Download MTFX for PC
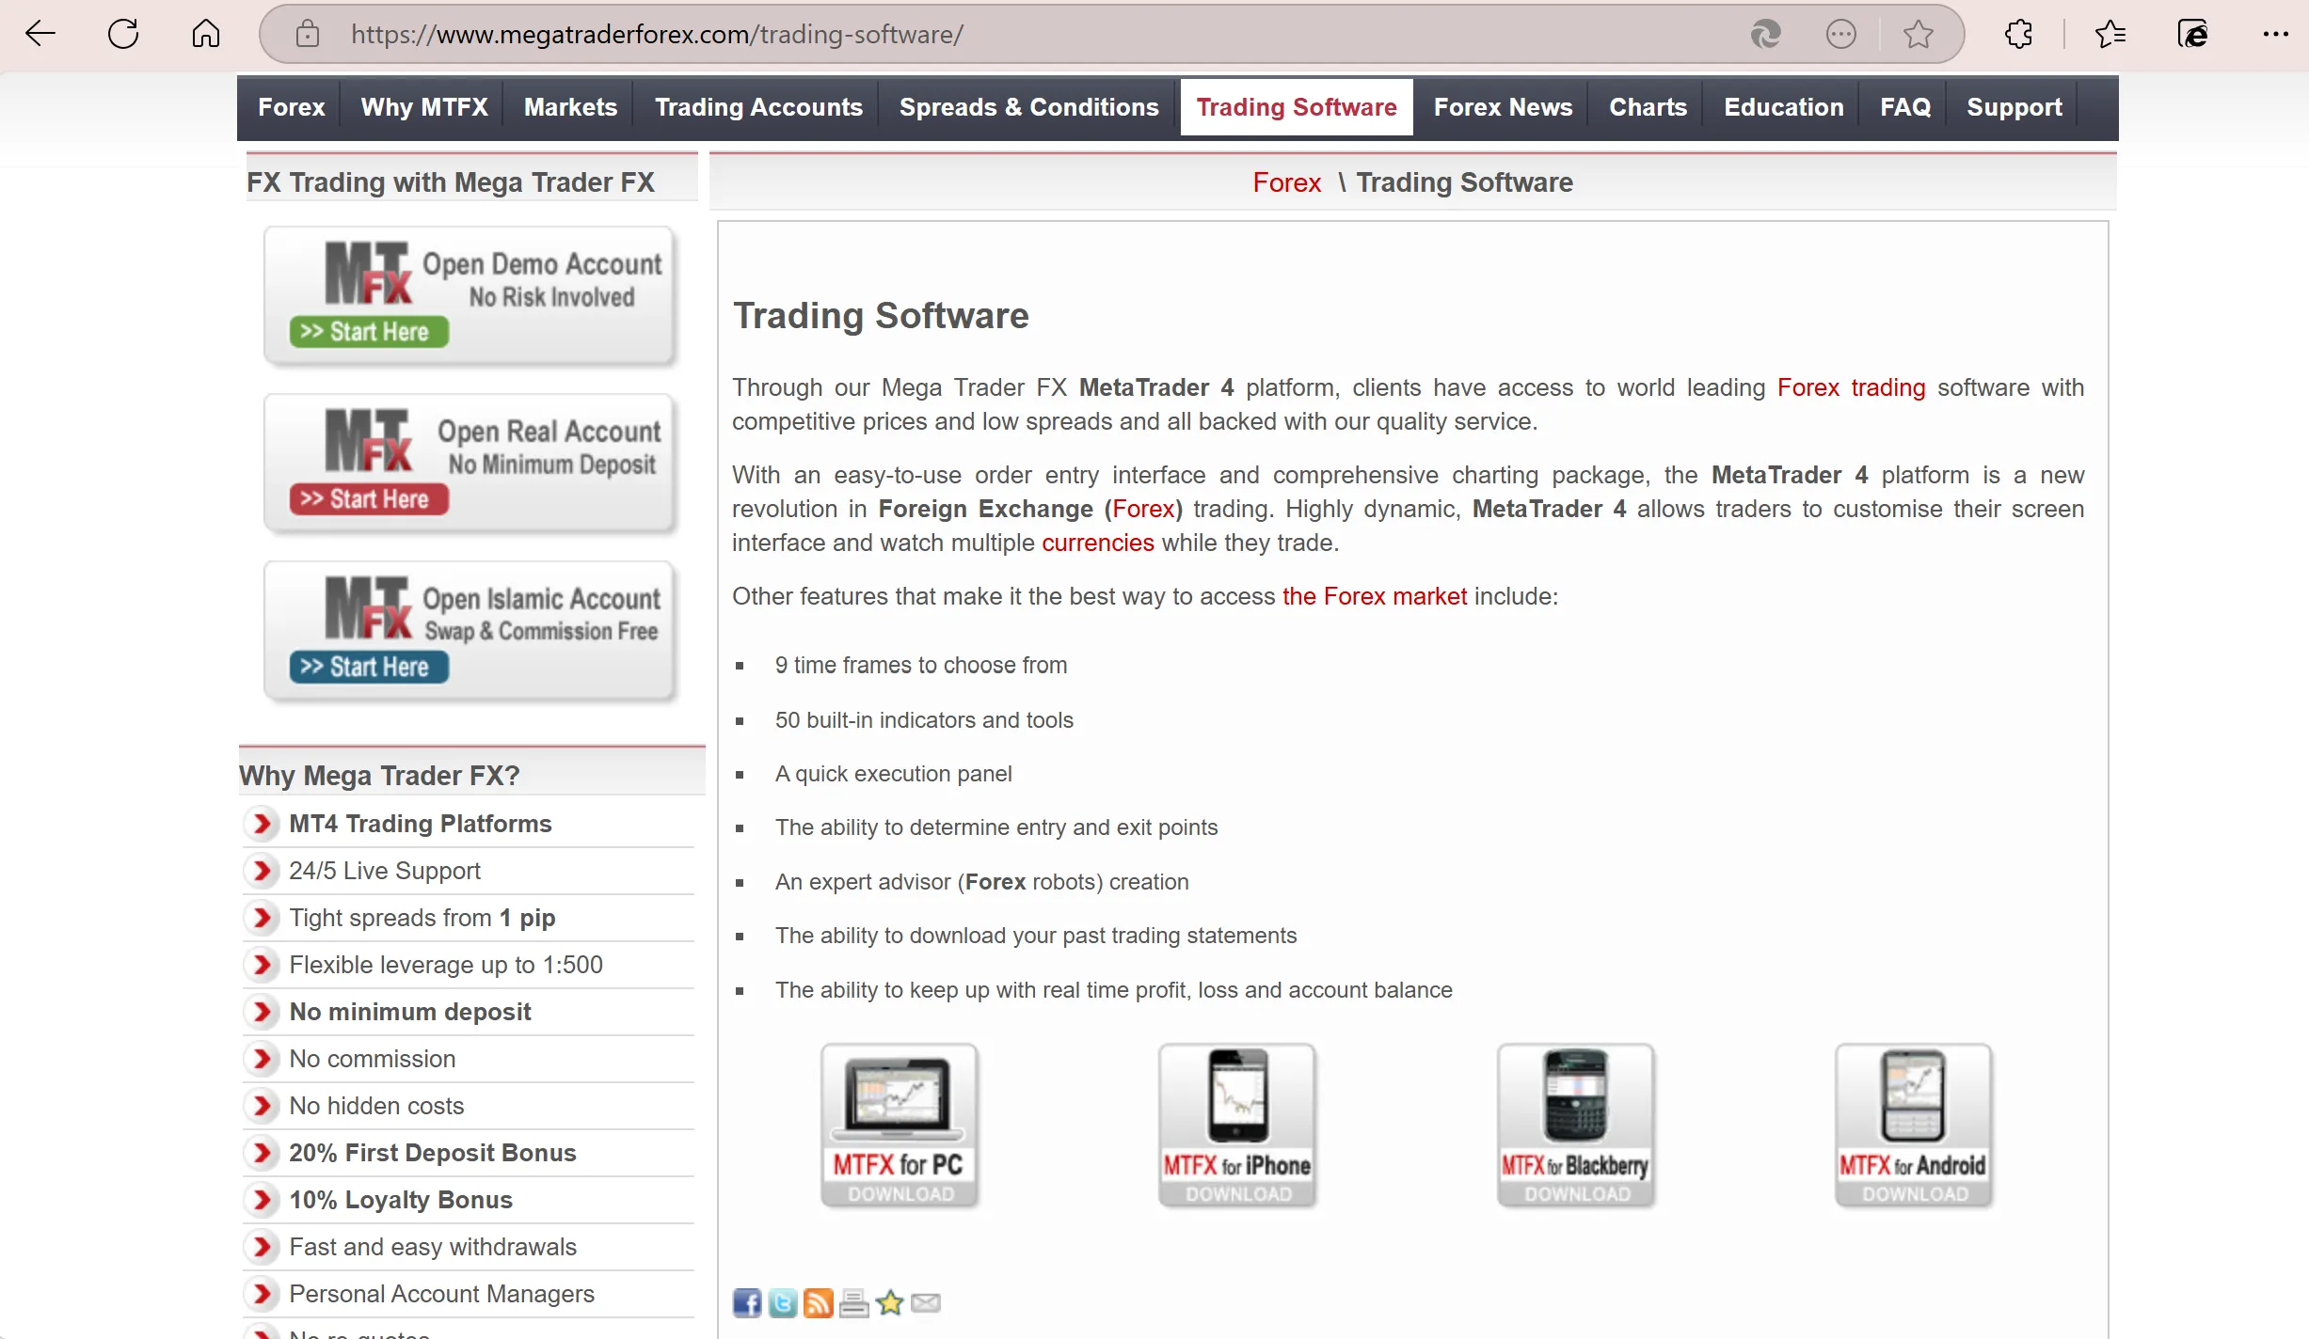 [x=900, y=1126]
